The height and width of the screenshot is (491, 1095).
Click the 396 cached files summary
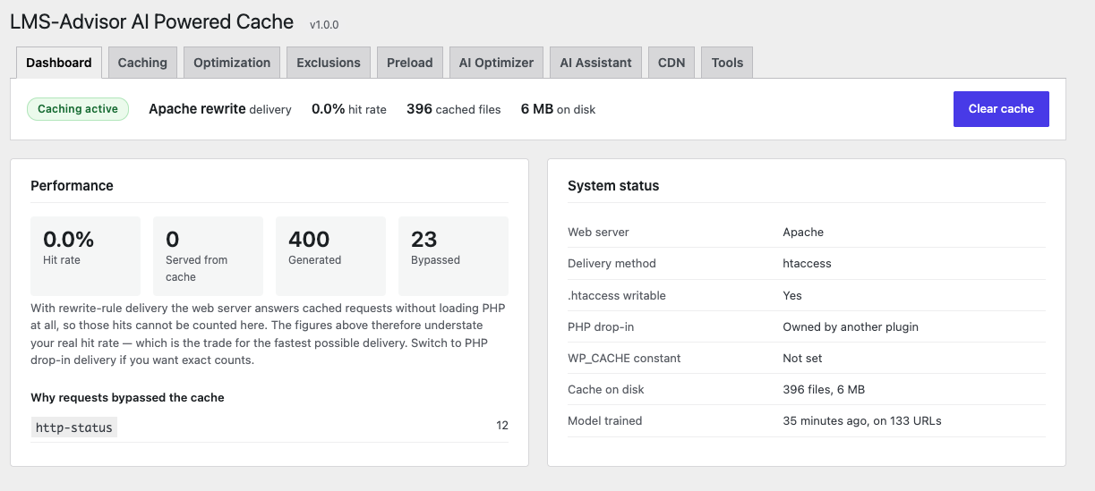[454, 109]
